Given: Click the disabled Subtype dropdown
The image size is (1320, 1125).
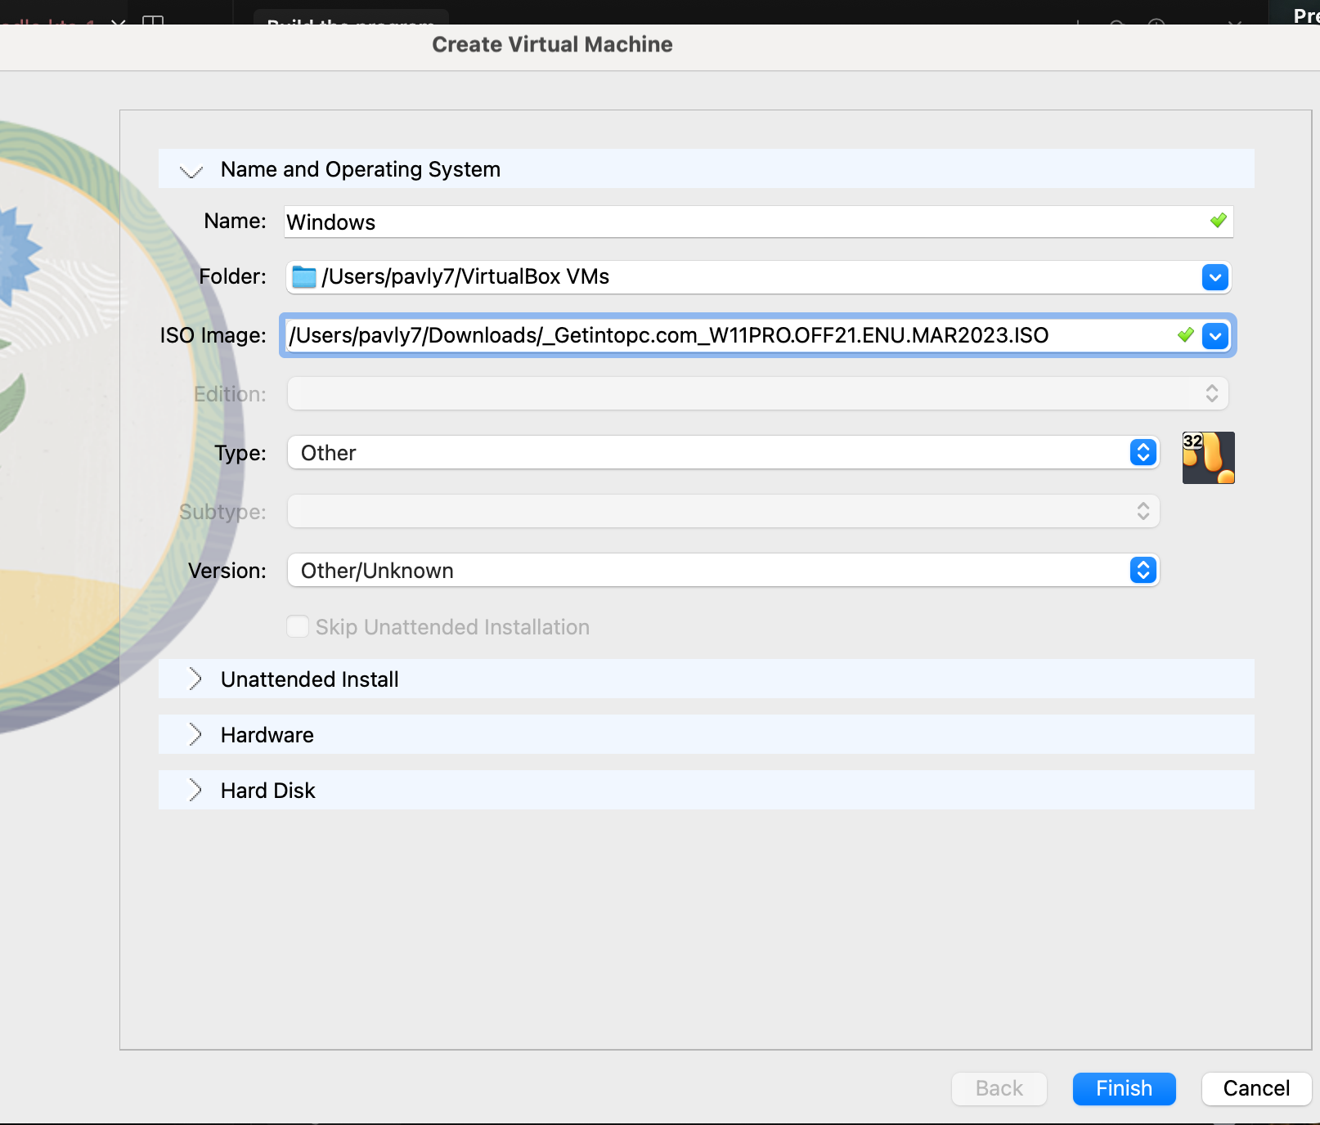Looking at the screenshot, I should point(723,512).
